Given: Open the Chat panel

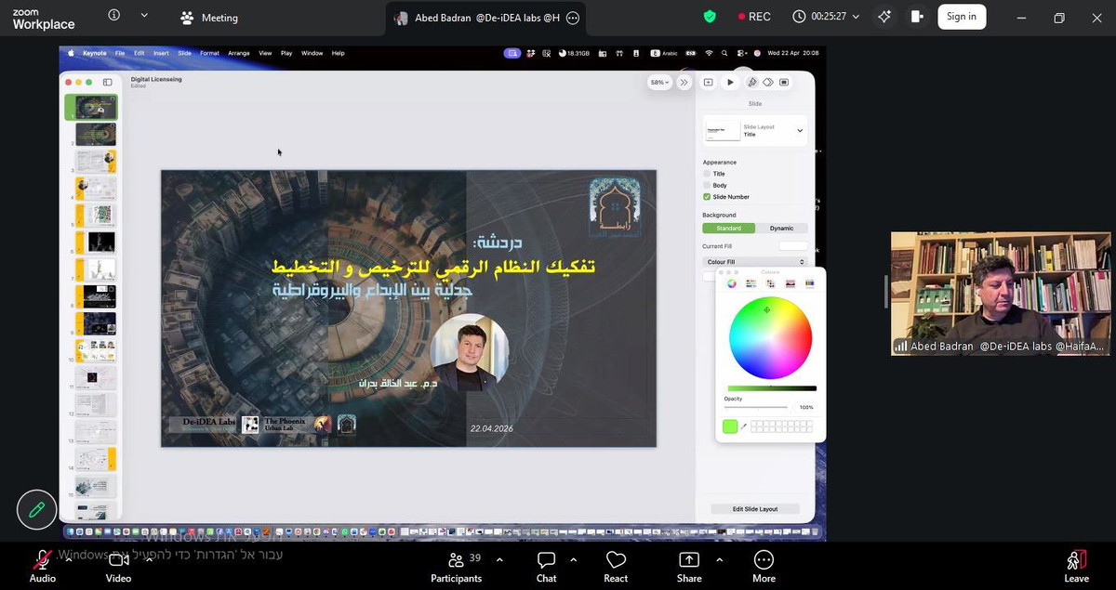Looking at the screenshot, I should pyautogui.click(x=547, y=560).
